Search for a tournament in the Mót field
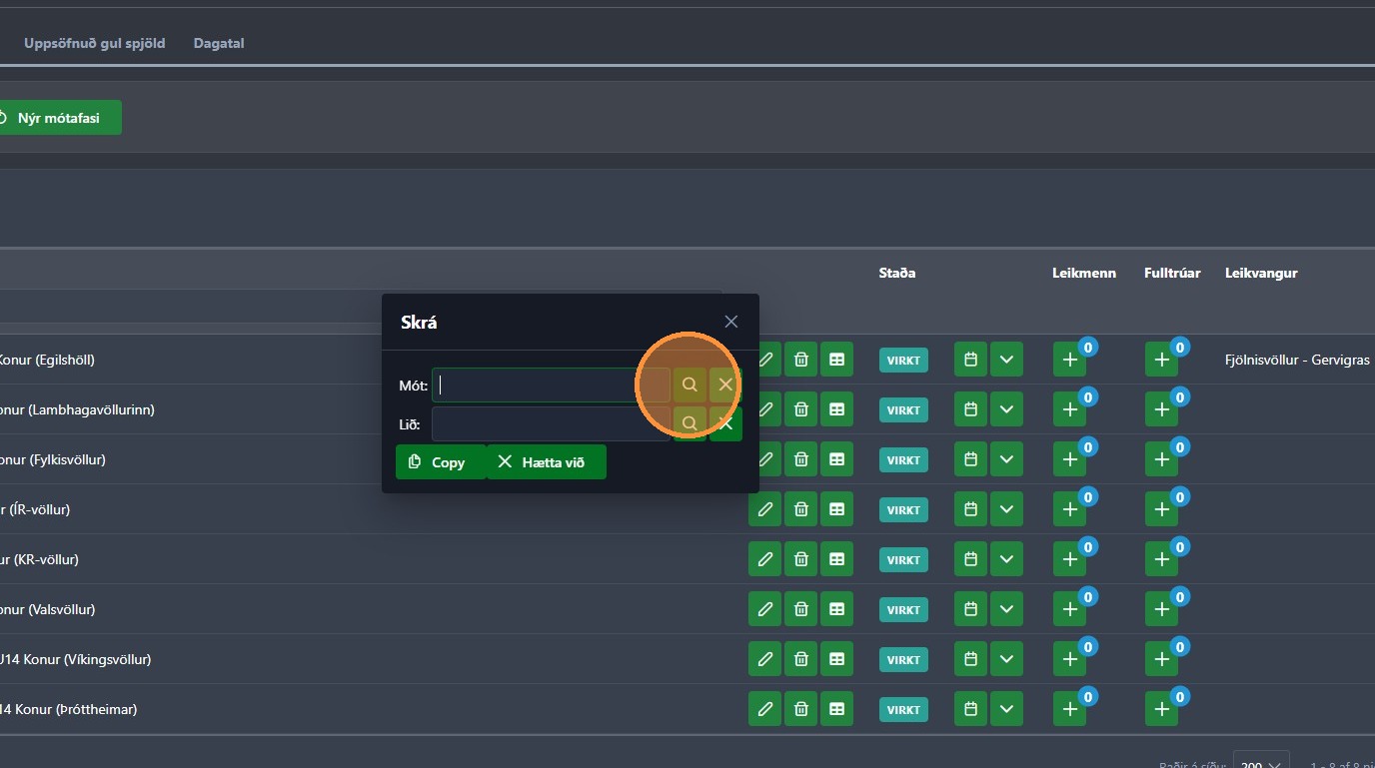1375x768 pixels. tap(689, 384)
